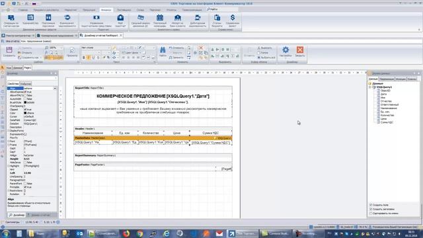Toggle ParentFont property checkbox
Screen dimensions: 423x238
coord(25,184)
